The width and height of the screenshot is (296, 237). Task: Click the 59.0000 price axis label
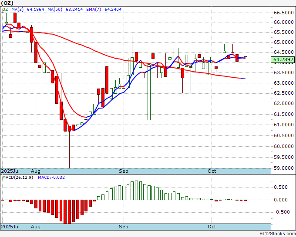[284, 168]
